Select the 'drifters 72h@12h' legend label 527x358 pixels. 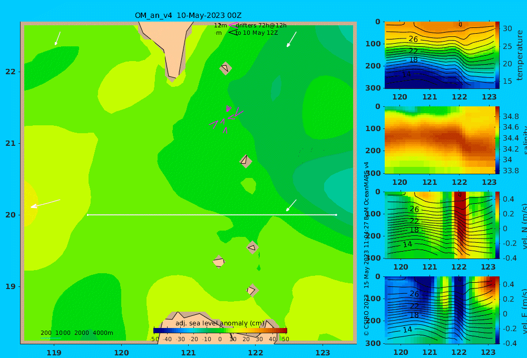(x=261, y=25)
